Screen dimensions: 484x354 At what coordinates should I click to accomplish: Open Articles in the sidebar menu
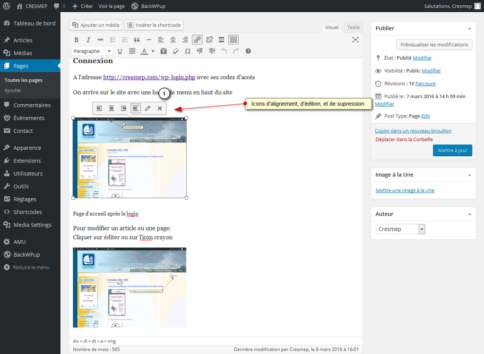click(30, 41)
